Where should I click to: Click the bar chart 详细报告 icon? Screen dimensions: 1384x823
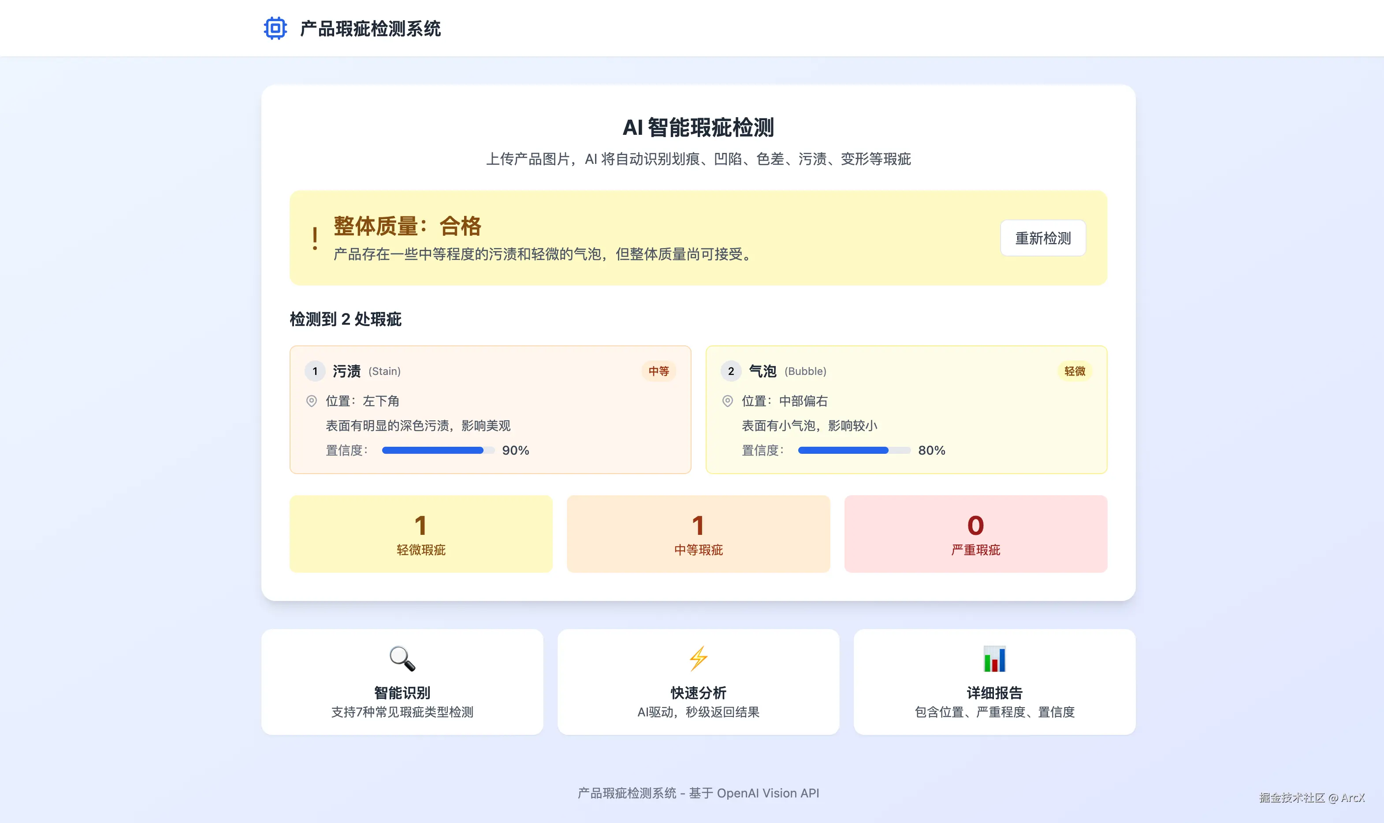click(x=994, y=658)
